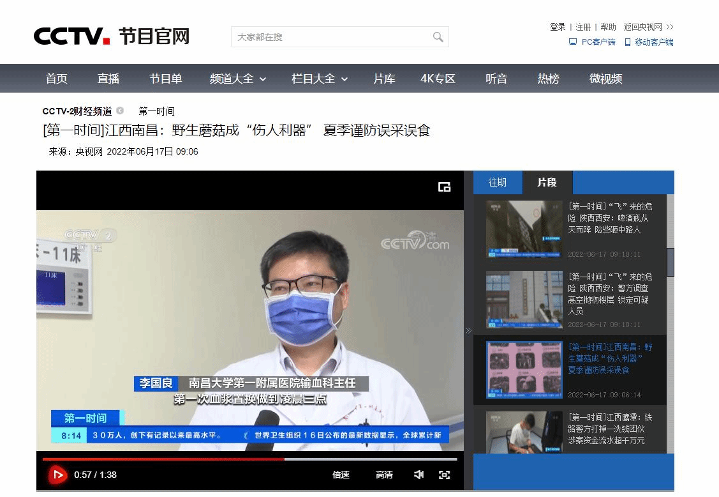
Task: Click the 登录 login link
Action: point(558,27)
